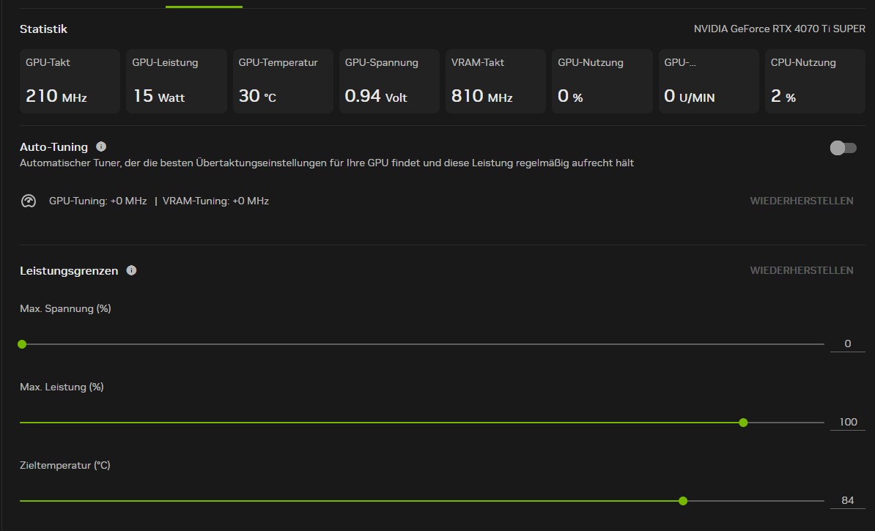Viewport: 875px width, 531px height.
Task: Open the Leistungsgrenzen info icon
Action: tap(132, 270)
